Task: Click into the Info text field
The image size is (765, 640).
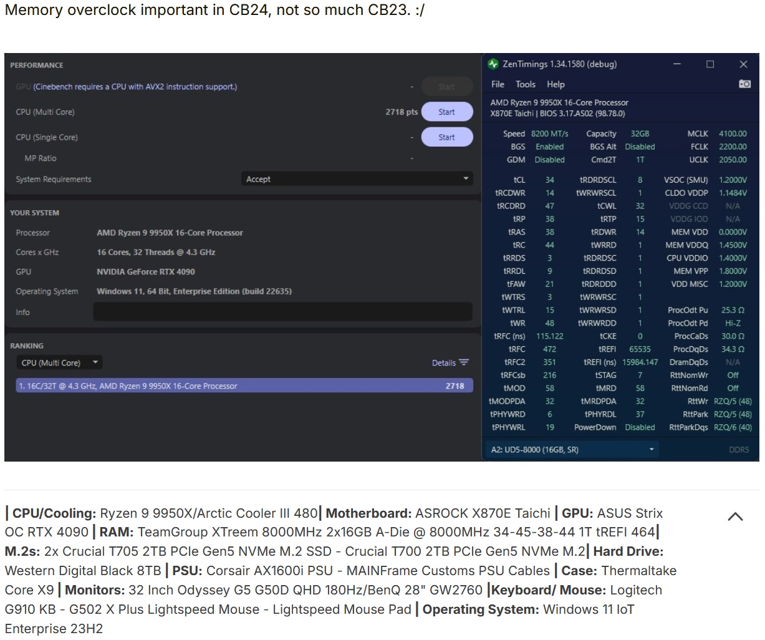Action: (282, 312)
